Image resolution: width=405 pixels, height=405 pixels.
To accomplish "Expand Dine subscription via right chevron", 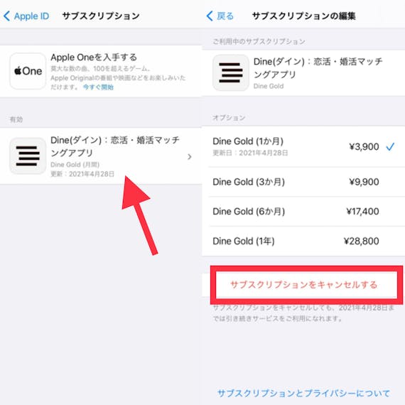I will coord(189,157).
